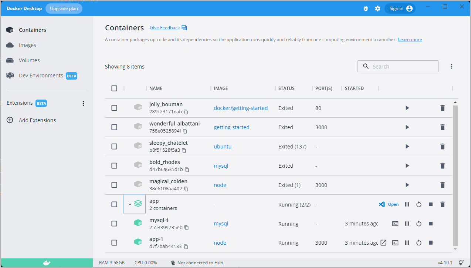471x268 pixels.
Task: Click the Upgrade plan button
Action: pos(64,9)
